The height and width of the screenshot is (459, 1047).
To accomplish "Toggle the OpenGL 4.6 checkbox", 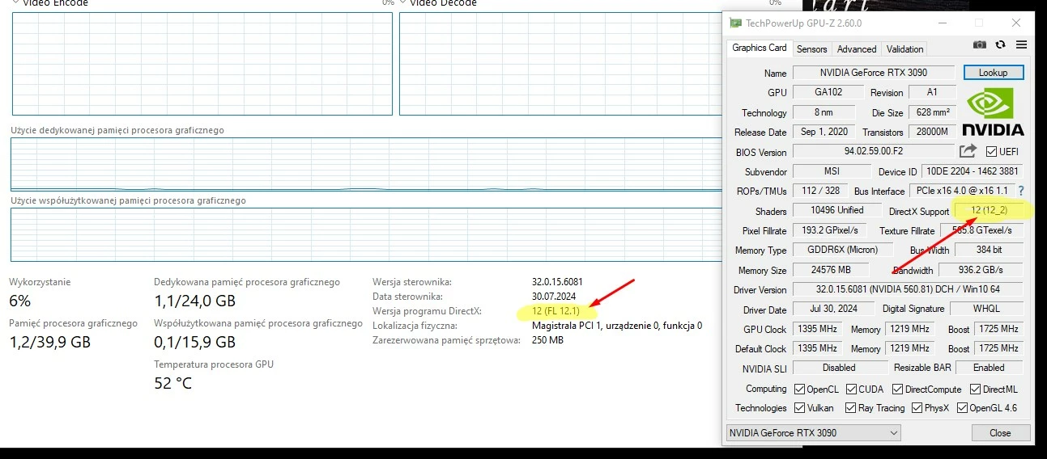I will (x=963, y=408).
